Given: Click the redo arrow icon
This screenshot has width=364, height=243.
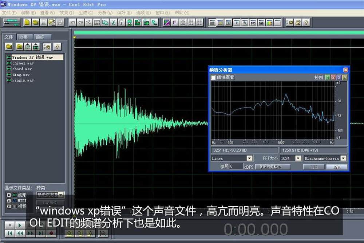Looking at the screenshot, I should coord(81,23).
